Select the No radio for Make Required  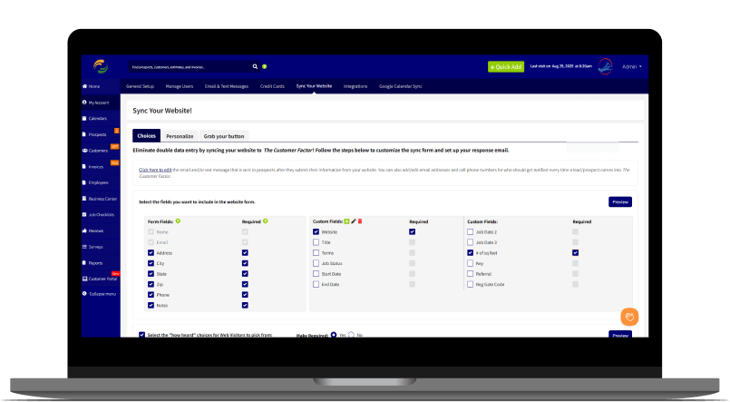[x=351, y=335]
